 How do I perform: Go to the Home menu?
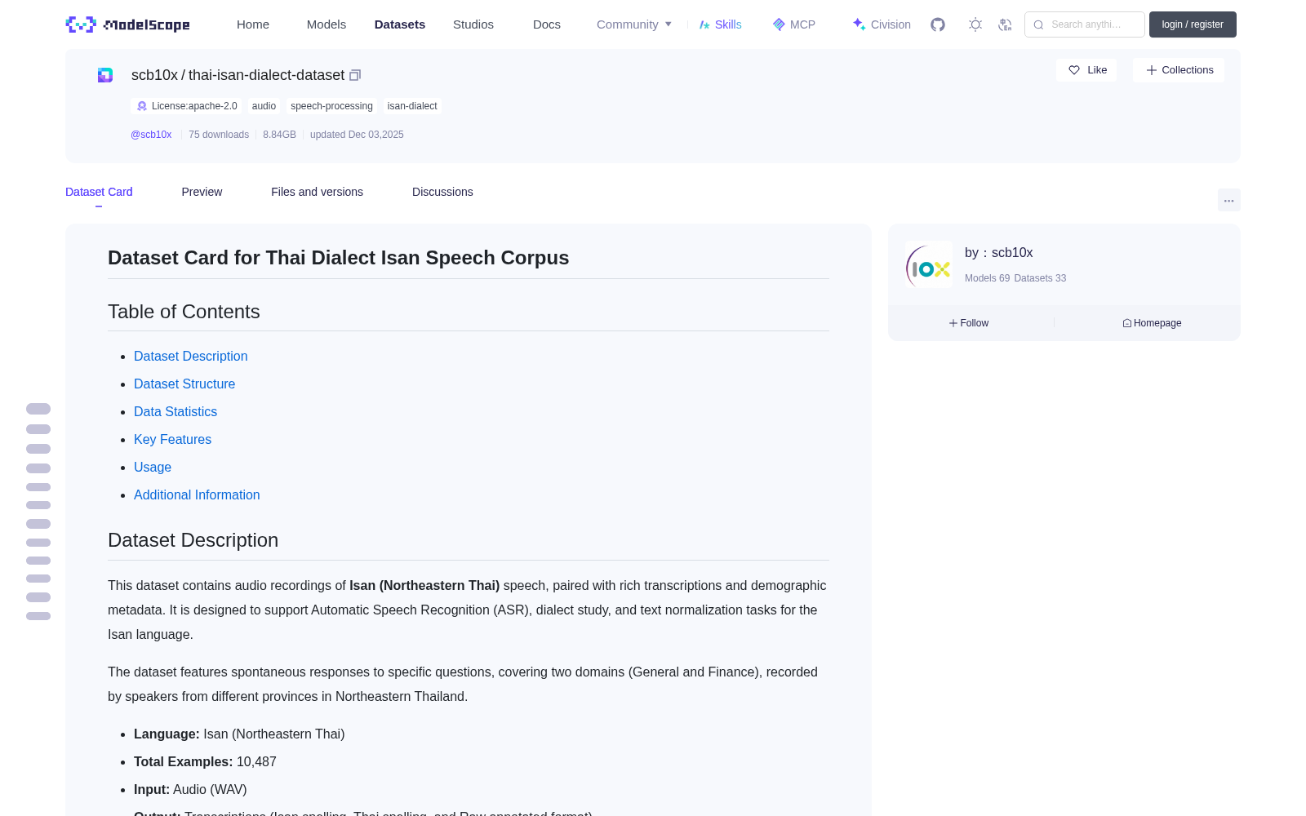(x=253, y=24)
